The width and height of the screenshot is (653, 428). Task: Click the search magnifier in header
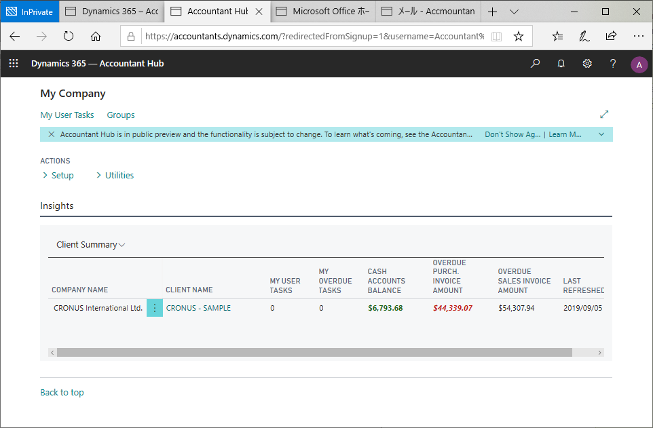click(x=536, y=64)
